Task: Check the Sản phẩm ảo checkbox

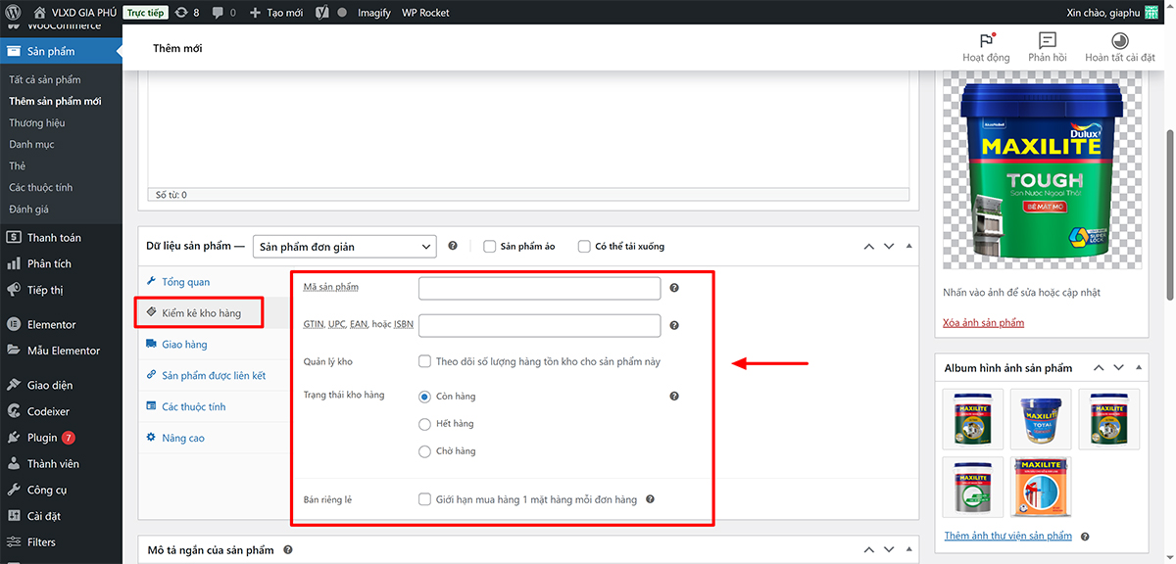Action: (x=489, y=246)
